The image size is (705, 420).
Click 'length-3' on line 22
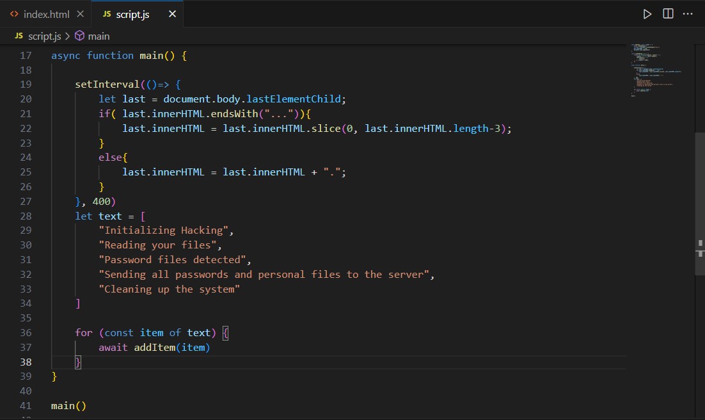pyautogui.click(x=477, y=129)
